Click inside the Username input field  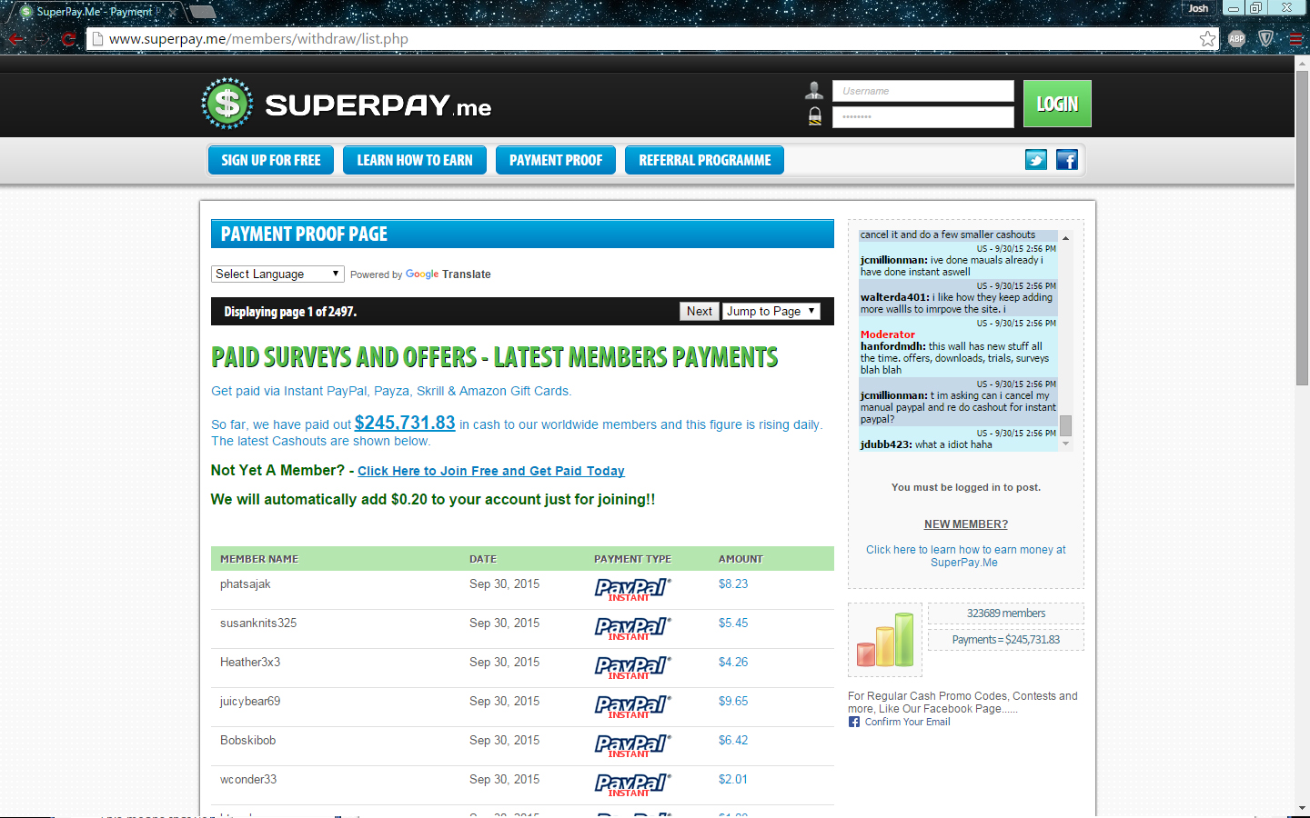pyautogui.click(x=922, y=90)
